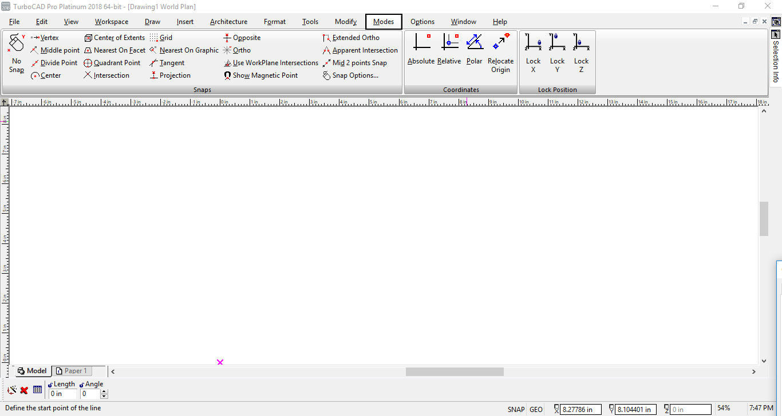Open the View menu
Screen dimensions: 782x416
(72, 22)
